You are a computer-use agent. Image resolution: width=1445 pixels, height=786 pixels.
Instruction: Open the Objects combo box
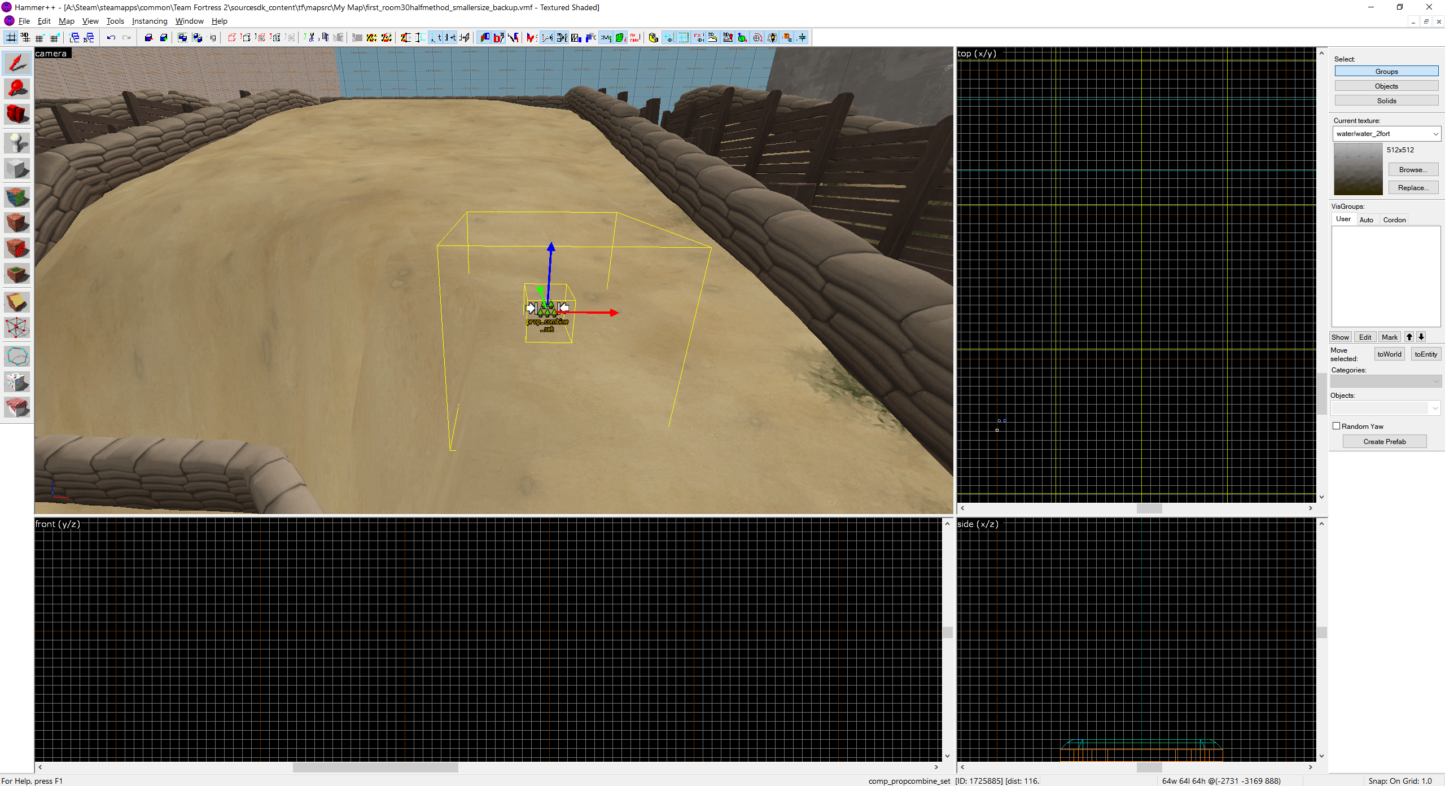point(1435,408)
